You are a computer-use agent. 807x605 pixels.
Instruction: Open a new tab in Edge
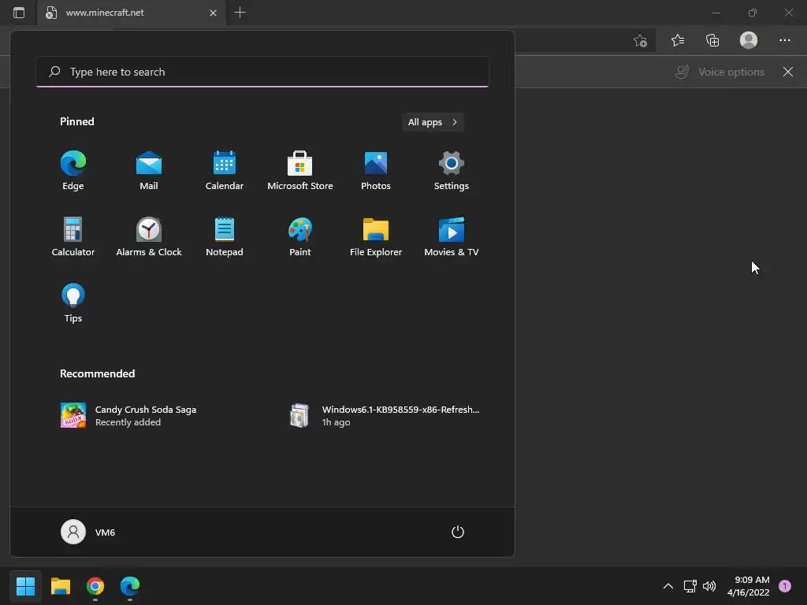tap(240, 13)
